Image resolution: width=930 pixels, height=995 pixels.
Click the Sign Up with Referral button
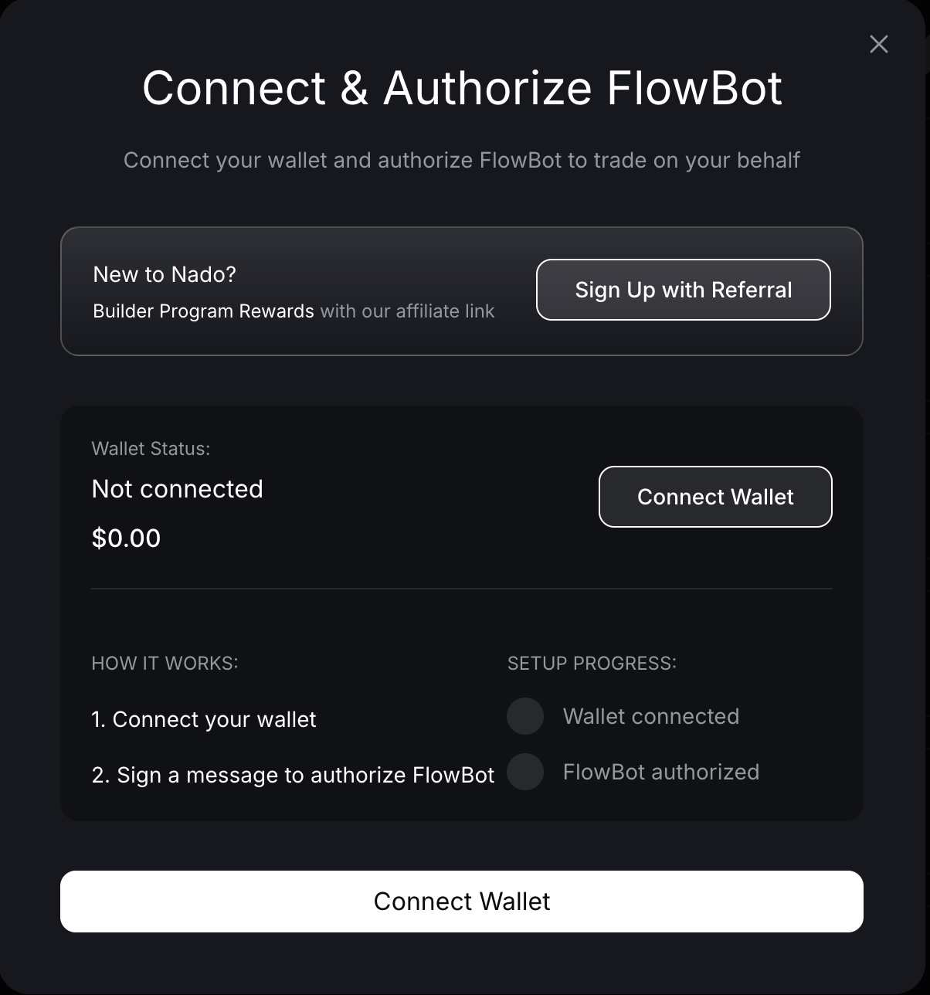click(683, 290)
